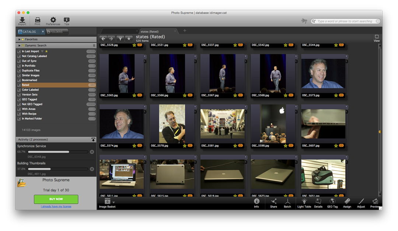
Task: Click I already have my license link
Action: tap(56, 206)
